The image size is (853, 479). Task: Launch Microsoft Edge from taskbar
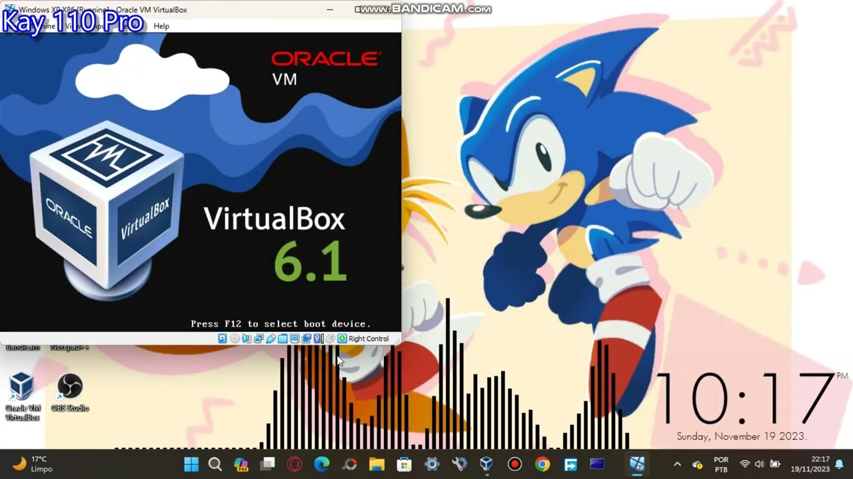pos(322,464)
